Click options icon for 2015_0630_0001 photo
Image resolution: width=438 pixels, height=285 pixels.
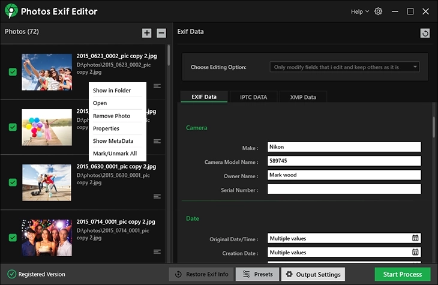click(x=157, y=196)
